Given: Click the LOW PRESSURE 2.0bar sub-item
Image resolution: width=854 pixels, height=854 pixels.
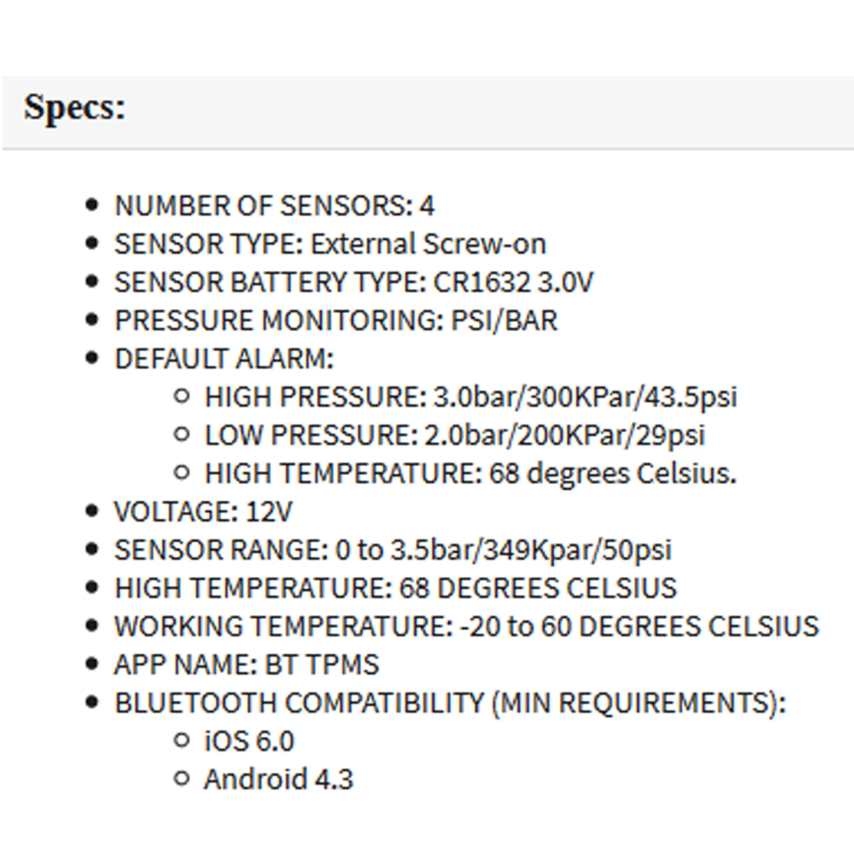Looking at the screenshot, I should pos(454,435).
